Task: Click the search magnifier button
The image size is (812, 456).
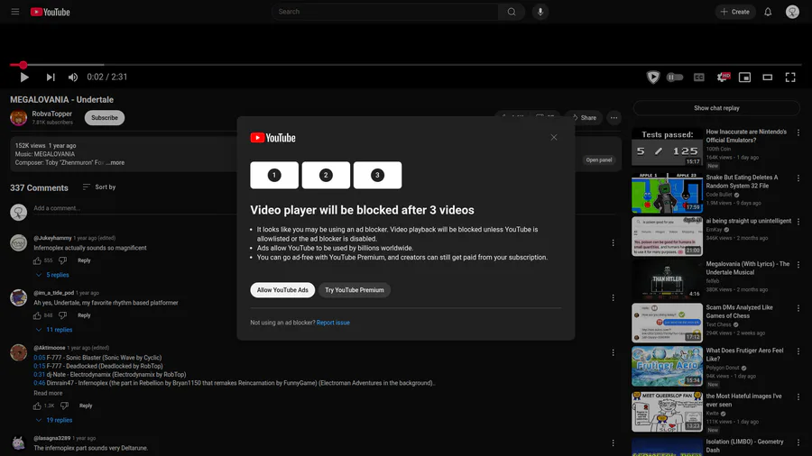Action: click(x=512, y=12)
